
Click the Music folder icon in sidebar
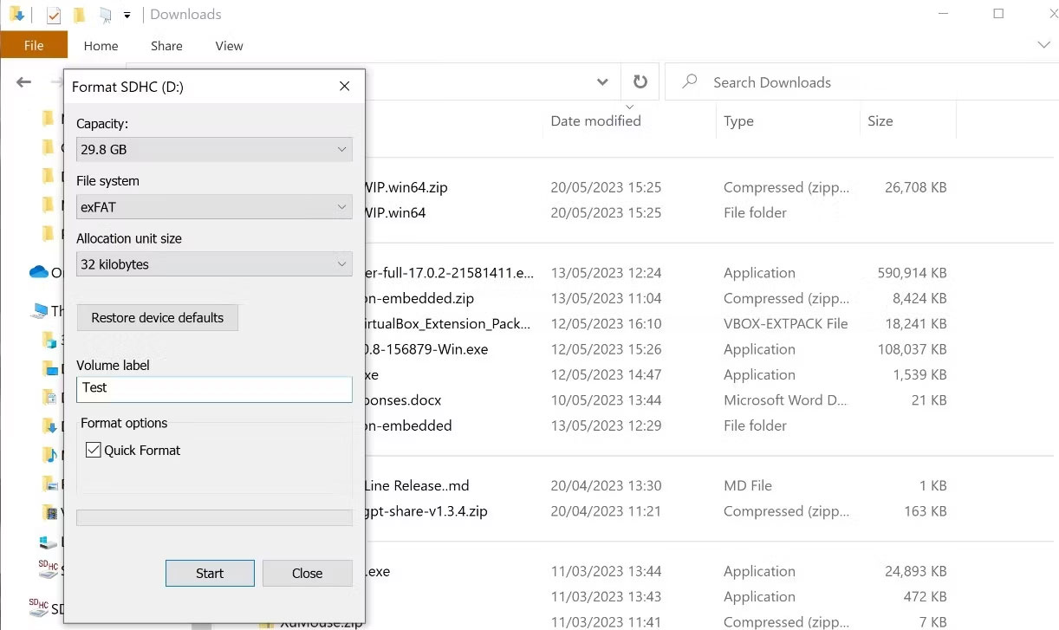51,454
